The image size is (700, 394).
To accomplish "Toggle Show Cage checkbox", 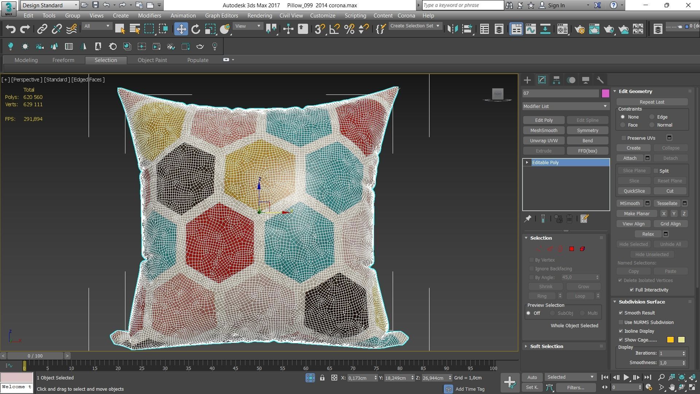I will (x=621, y=340).
